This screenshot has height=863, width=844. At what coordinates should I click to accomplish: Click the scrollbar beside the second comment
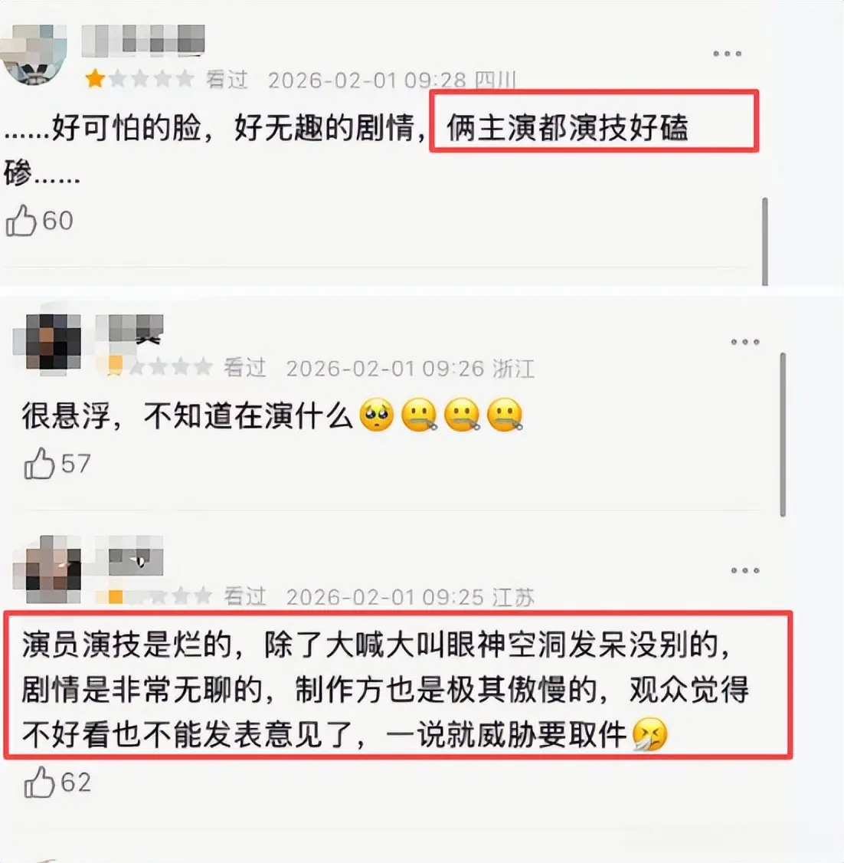coord(783,435)
